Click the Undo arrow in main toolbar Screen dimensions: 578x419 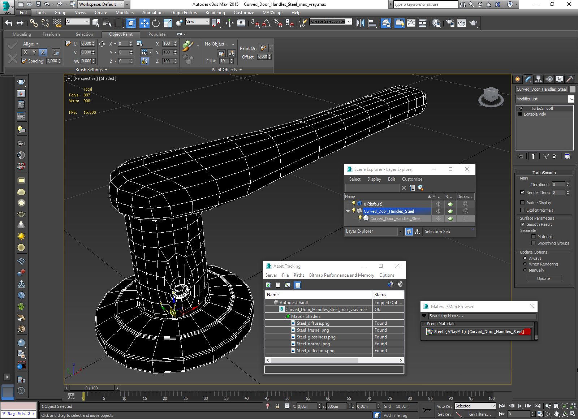[9, 23]
